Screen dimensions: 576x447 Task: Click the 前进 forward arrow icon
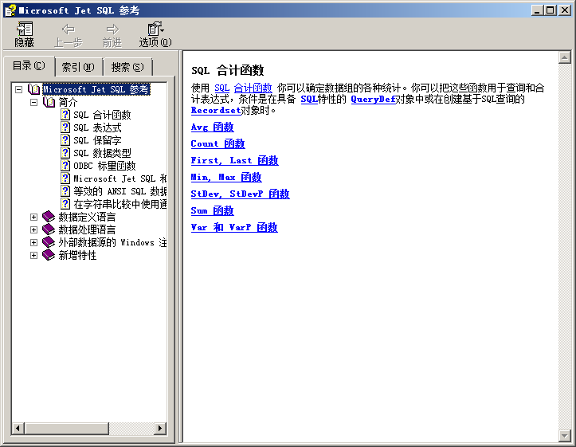112,29
